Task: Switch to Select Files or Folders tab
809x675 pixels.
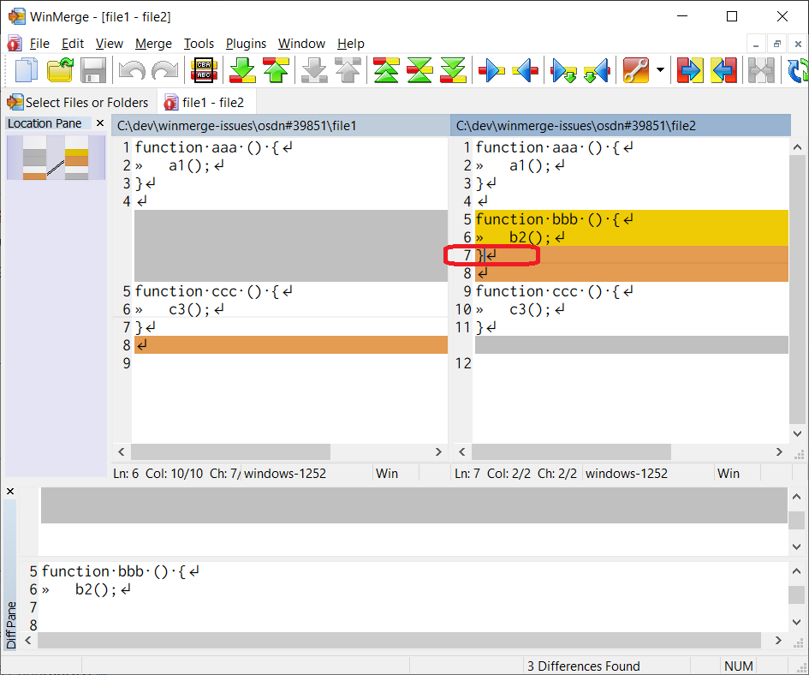Action: pyautogui.click(x=78, y=103)
